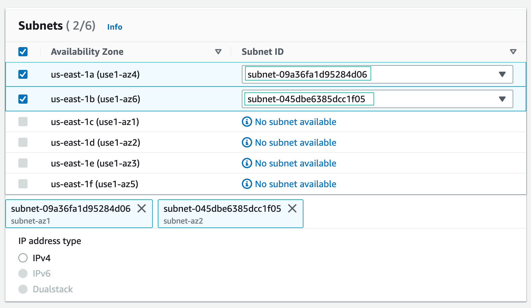Screen dimensions: 531x308
Task: Remove the subnet-az1 selected token
Action: click(x=142, y=208)
